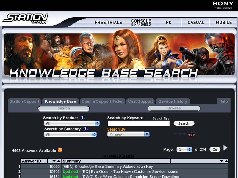
Task: Switch to the Service History tab
Action: [x=173, y=101]
